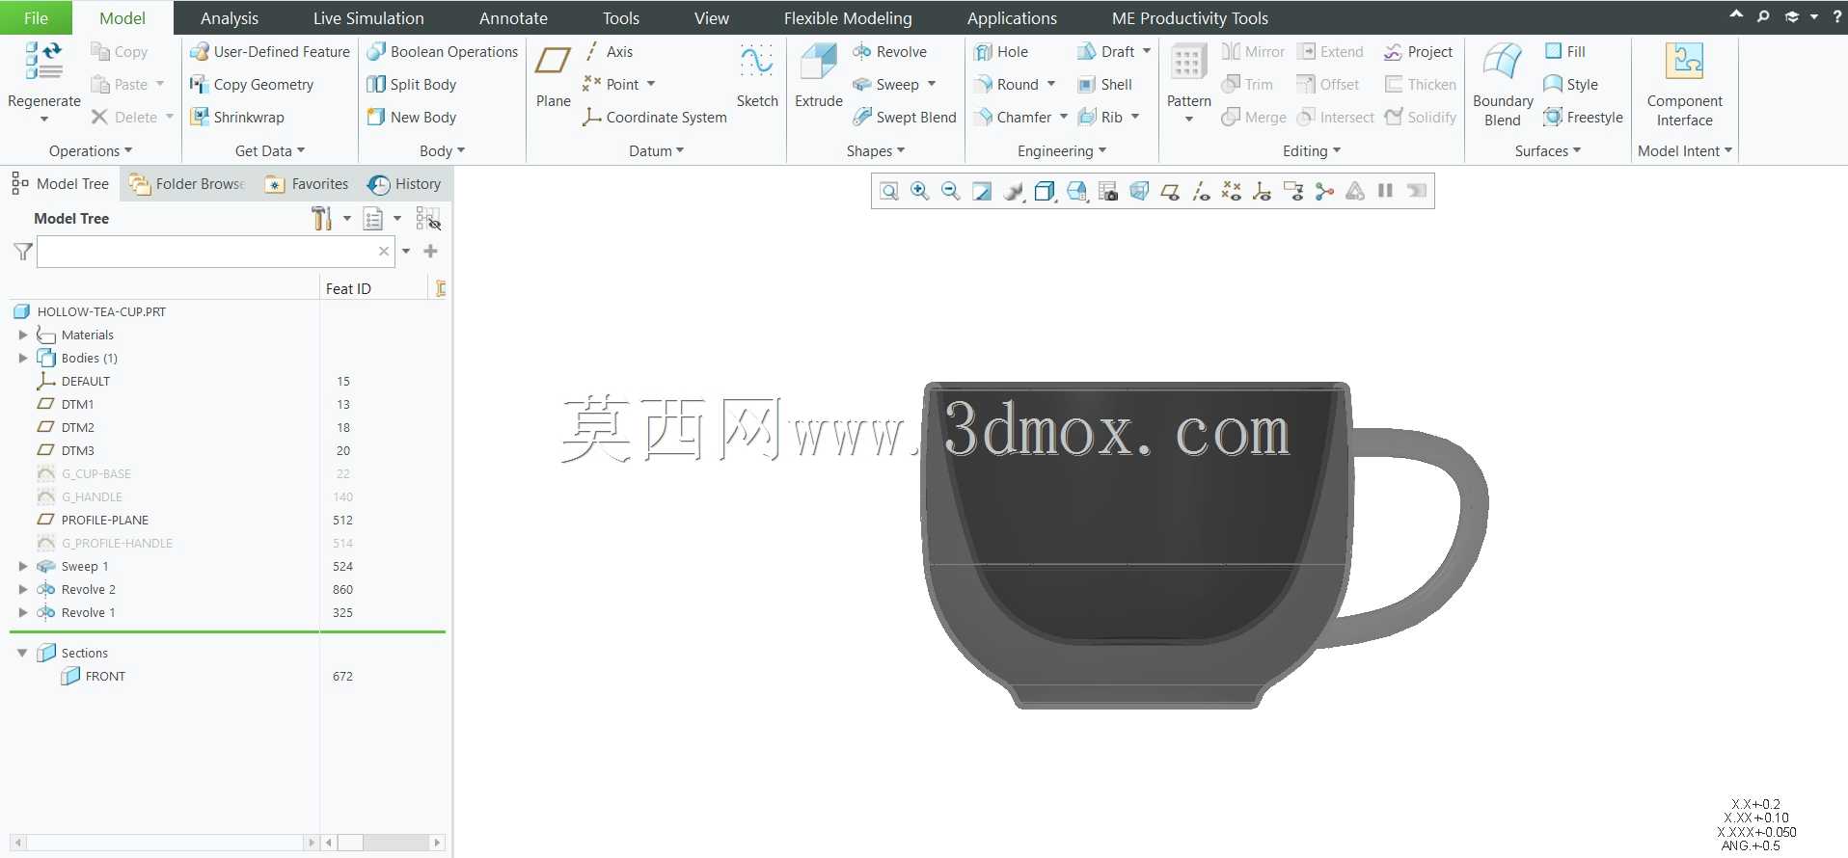The image size is (1848, 858).
Task: Toggle plane display in graphics toolbar
Action: click(1170, 191)
